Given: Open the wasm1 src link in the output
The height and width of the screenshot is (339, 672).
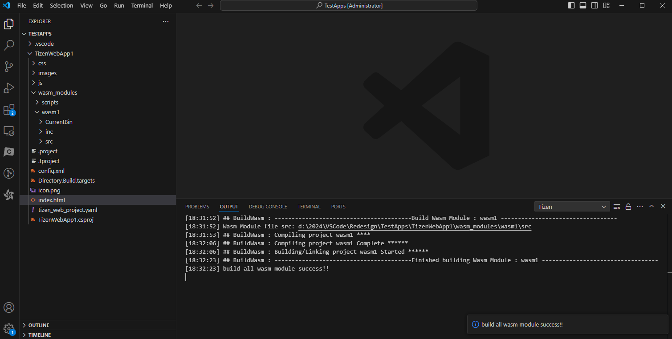Looking at the screenshot, I should tap(415, 226).
